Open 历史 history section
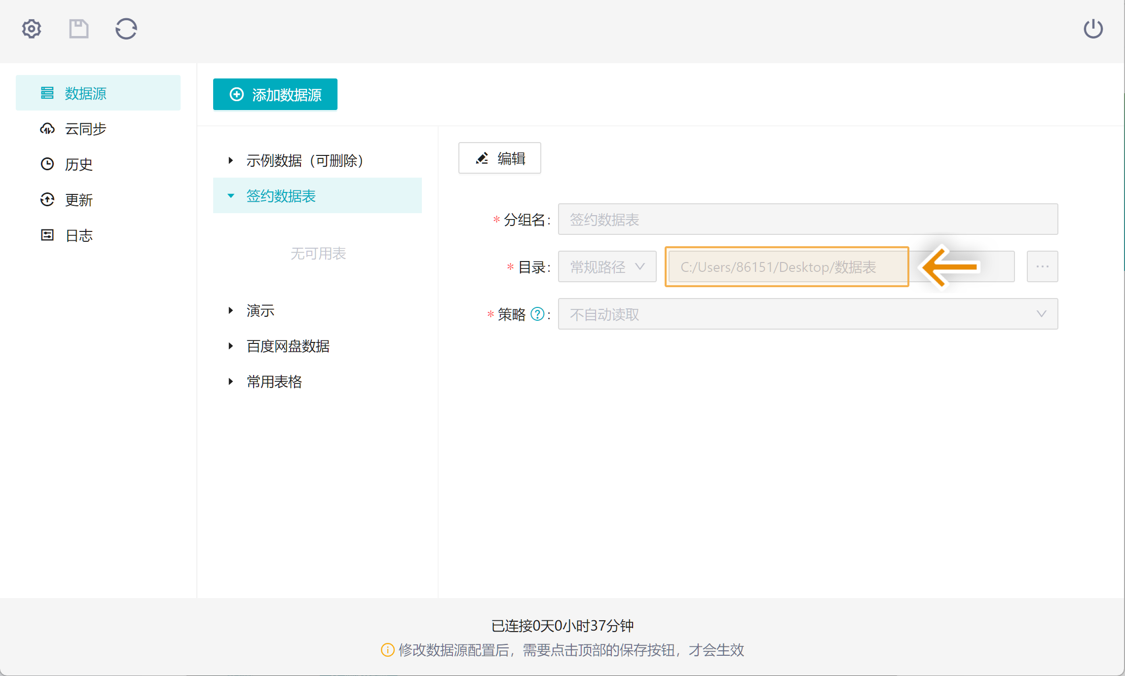This screenshot has height=676, width=1125. tap(78, 164)
